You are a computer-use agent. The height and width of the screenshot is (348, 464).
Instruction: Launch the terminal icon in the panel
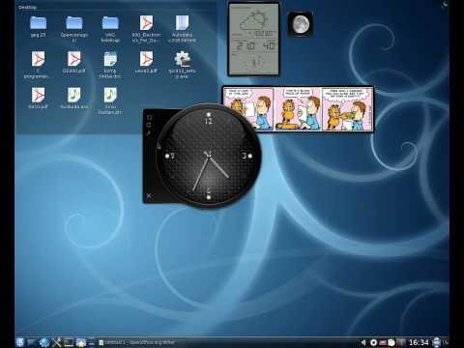pos(69,342)
